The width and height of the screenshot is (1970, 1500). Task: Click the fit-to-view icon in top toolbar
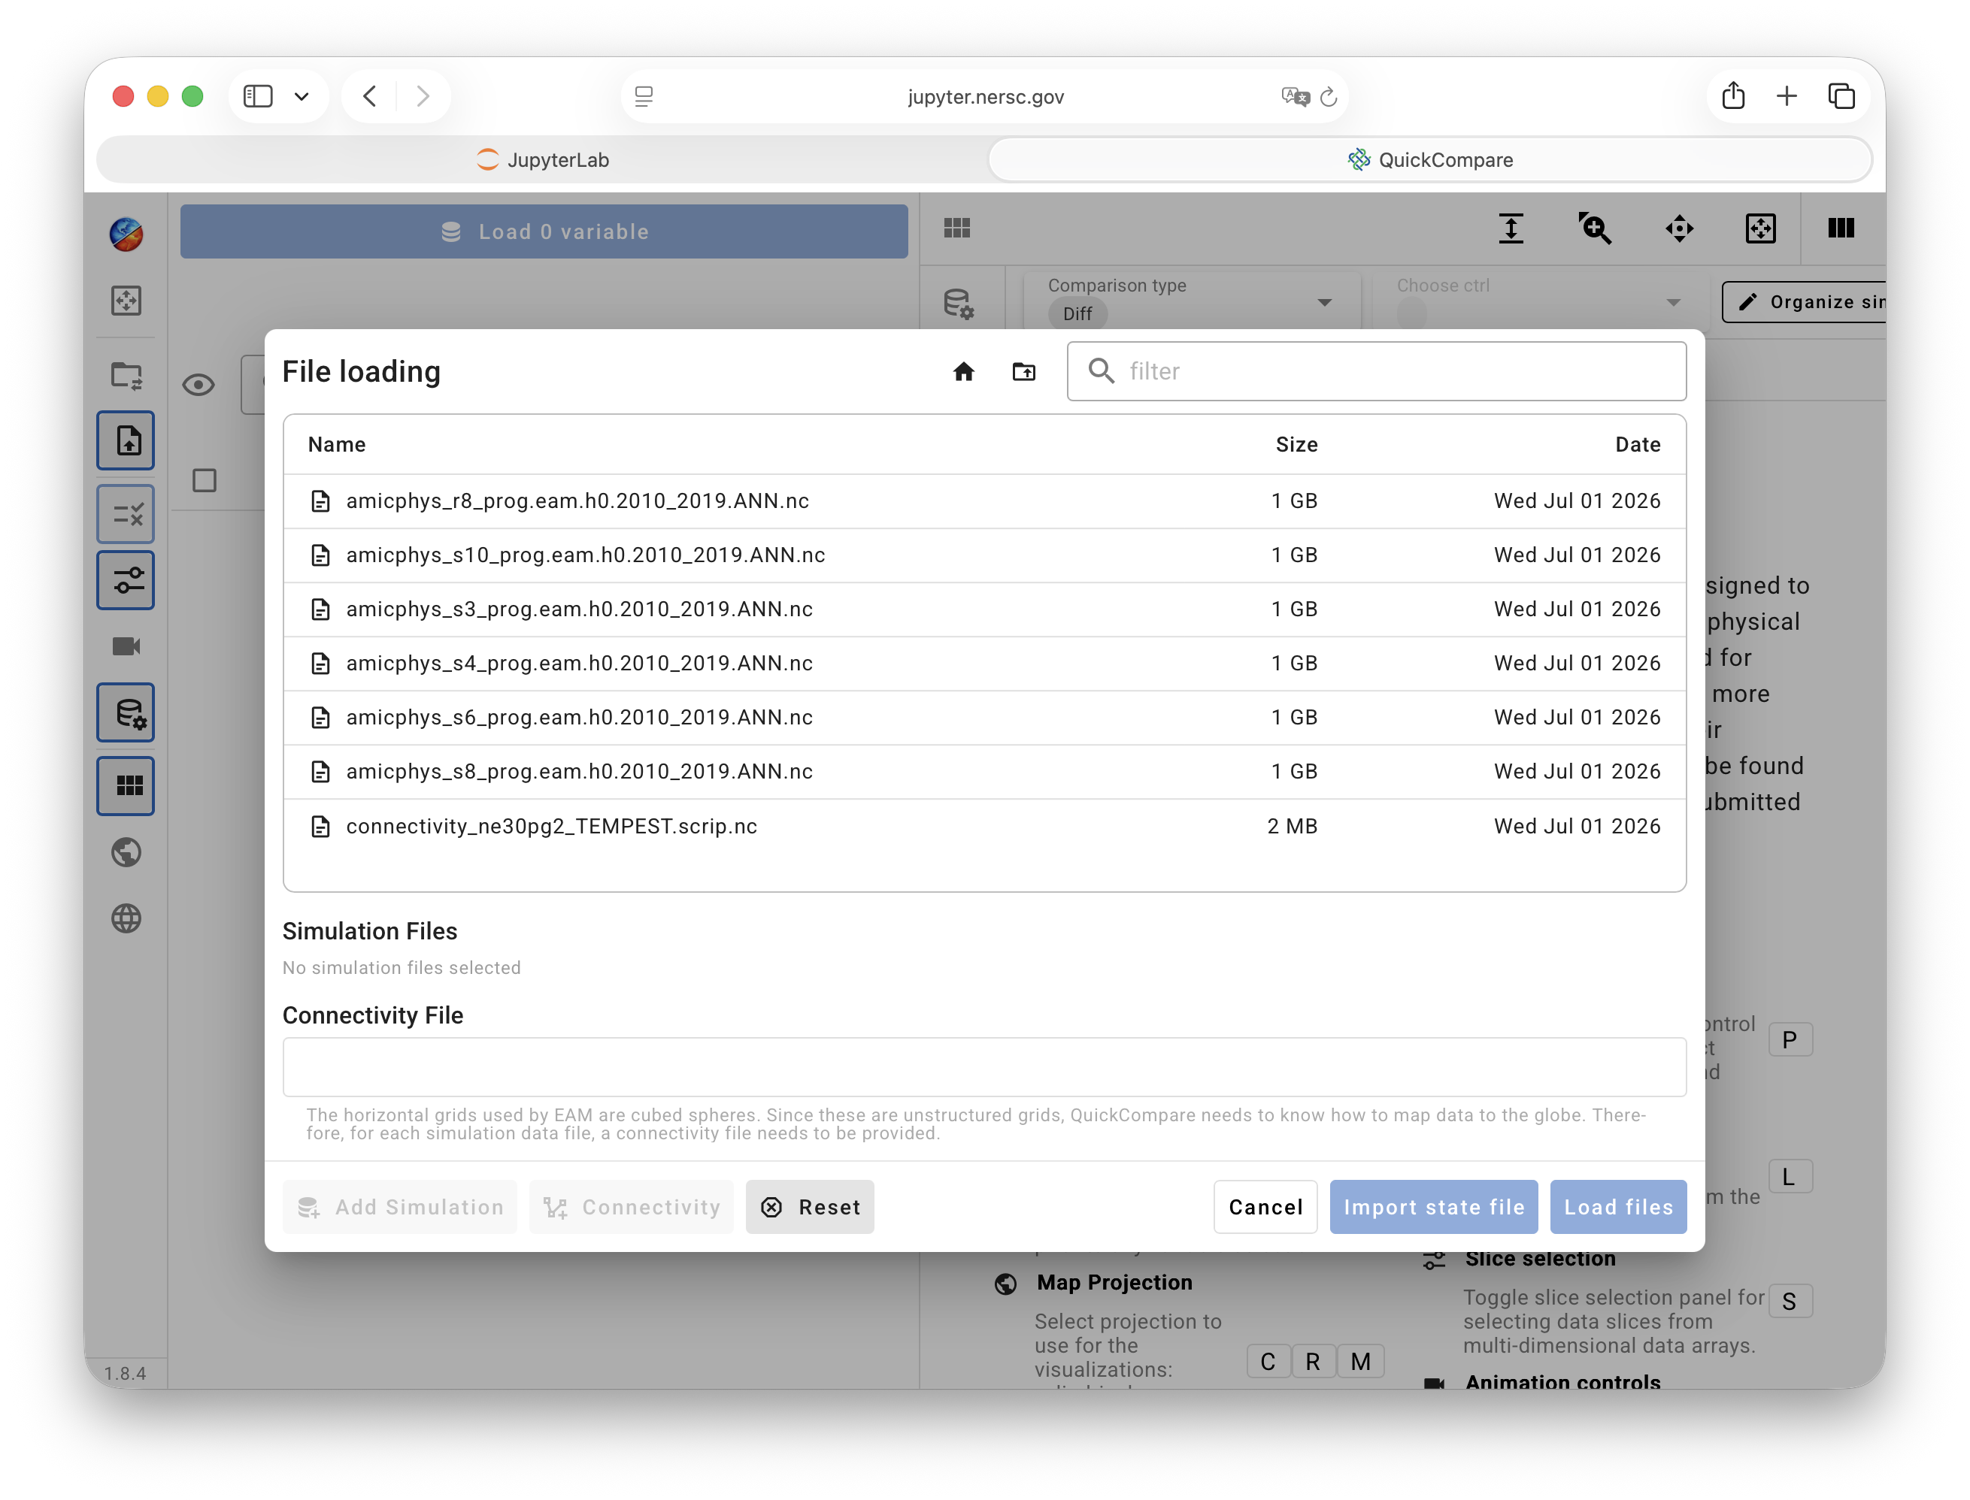pyautogui.click(x=1760, y=228)
